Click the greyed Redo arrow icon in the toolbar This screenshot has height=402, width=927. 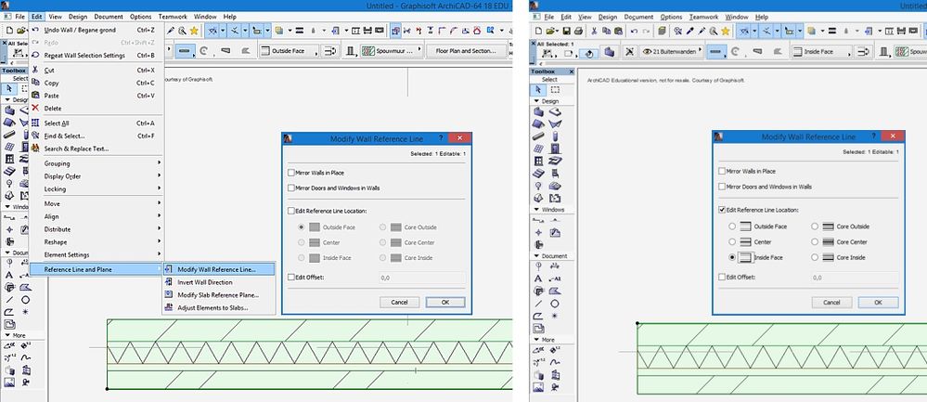(x=646, y=31)
